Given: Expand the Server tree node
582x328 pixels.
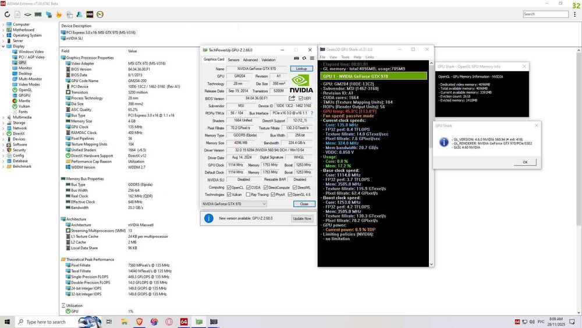Looking at the screenshot, I should 3,41.
